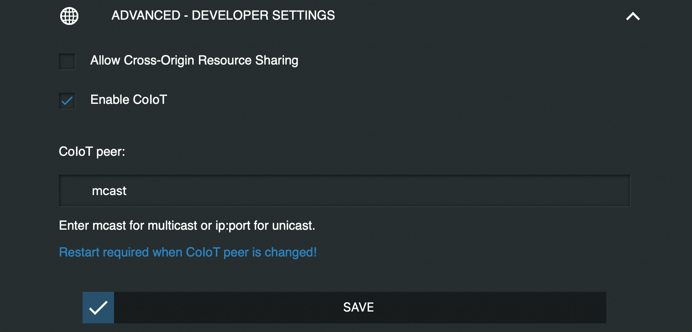The image size is (692, 332).
Task: Click the upward chevron arrow in header
Action: click(x=633, y=16)
